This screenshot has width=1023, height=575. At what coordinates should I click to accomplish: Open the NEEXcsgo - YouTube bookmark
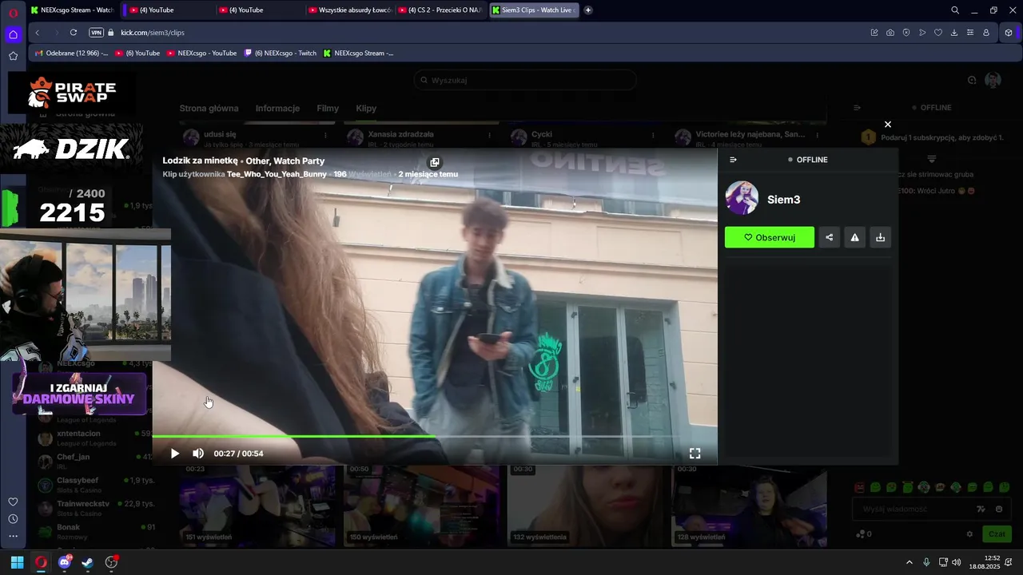pyautogui.click(x=201, y=54)
